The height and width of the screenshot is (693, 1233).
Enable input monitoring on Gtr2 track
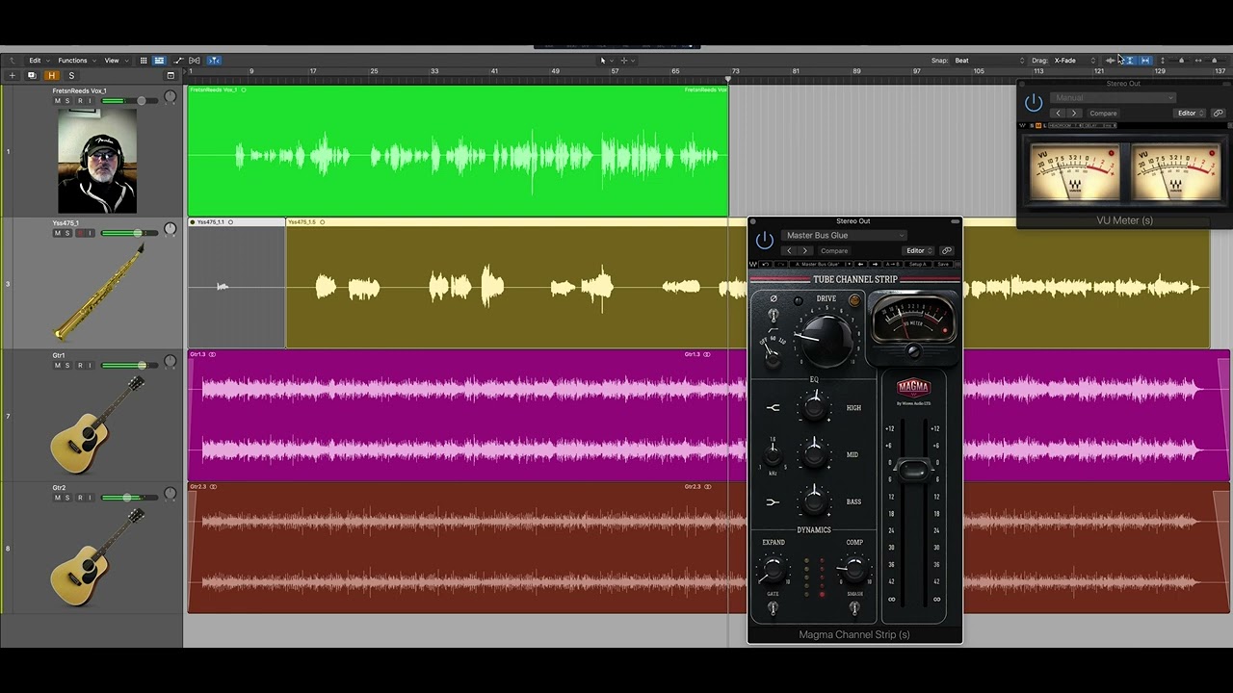tap(91, 498)
